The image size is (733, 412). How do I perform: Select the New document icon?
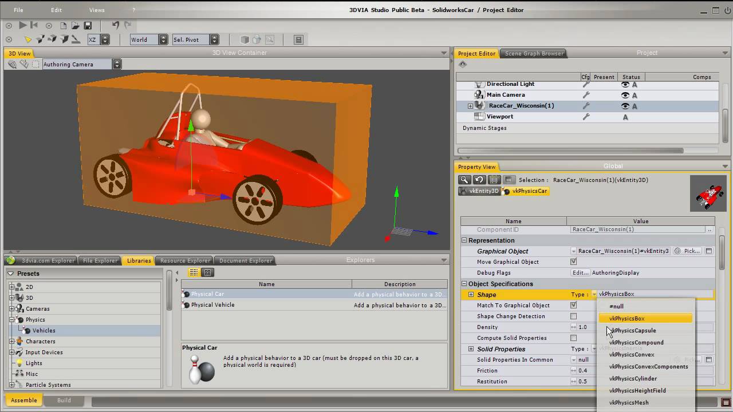tap(64, 25)
